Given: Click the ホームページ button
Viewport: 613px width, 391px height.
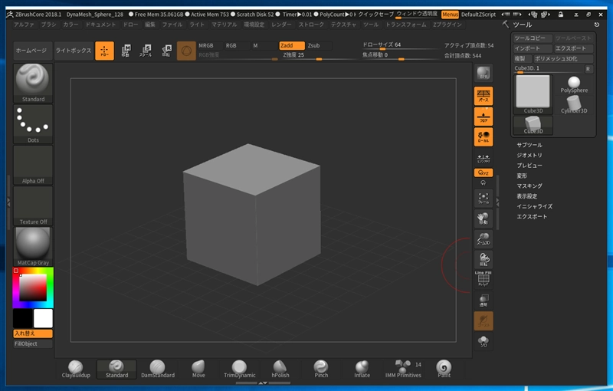Looking at the screenshot, I should coord(33,51).
